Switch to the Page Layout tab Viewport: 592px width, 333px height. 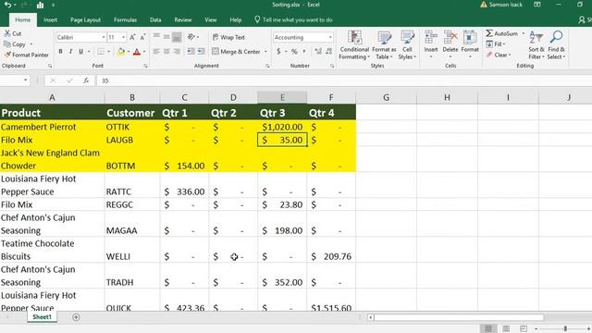click(85, 19)
